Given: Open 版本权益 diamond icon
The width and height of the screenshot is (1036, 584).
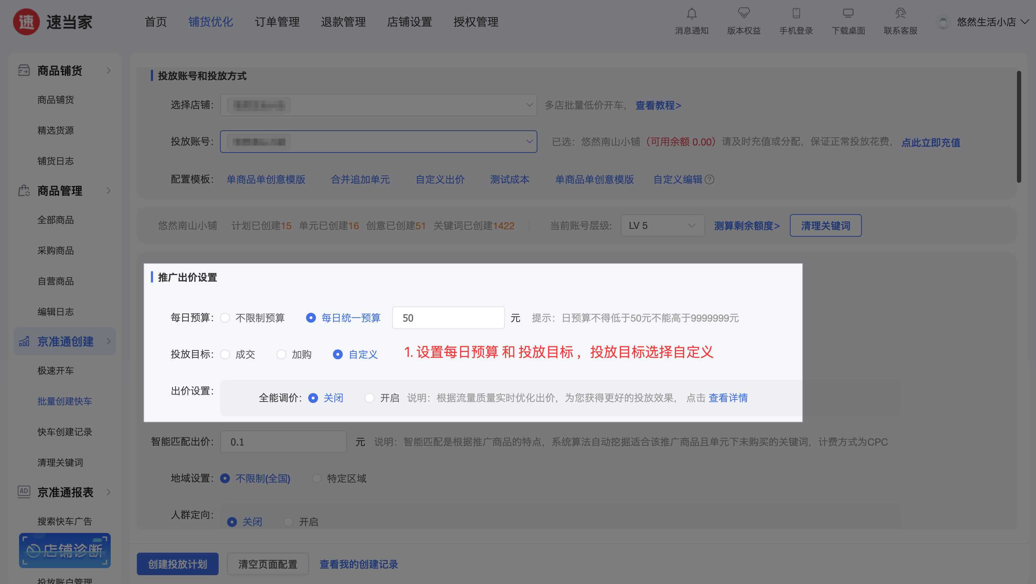Looking at the screenshot, I should click(x=744, y=13).
